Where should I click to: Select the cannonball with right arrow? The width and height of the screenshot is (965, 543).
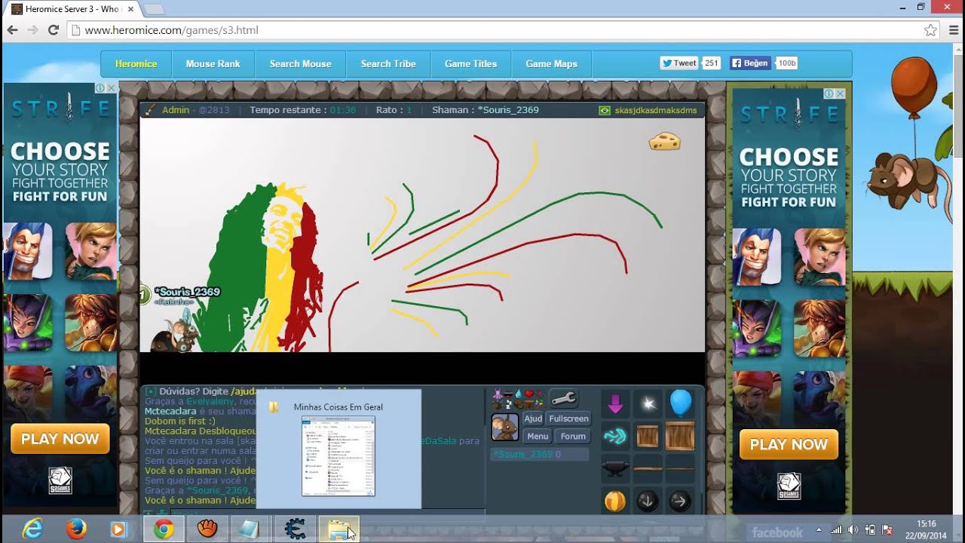click(x=680, y=501)
